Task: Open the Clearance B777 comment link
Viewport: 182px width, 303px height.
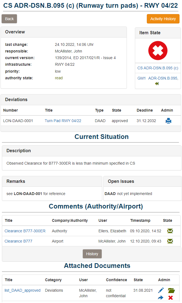Action: click(x=18, y=241)
